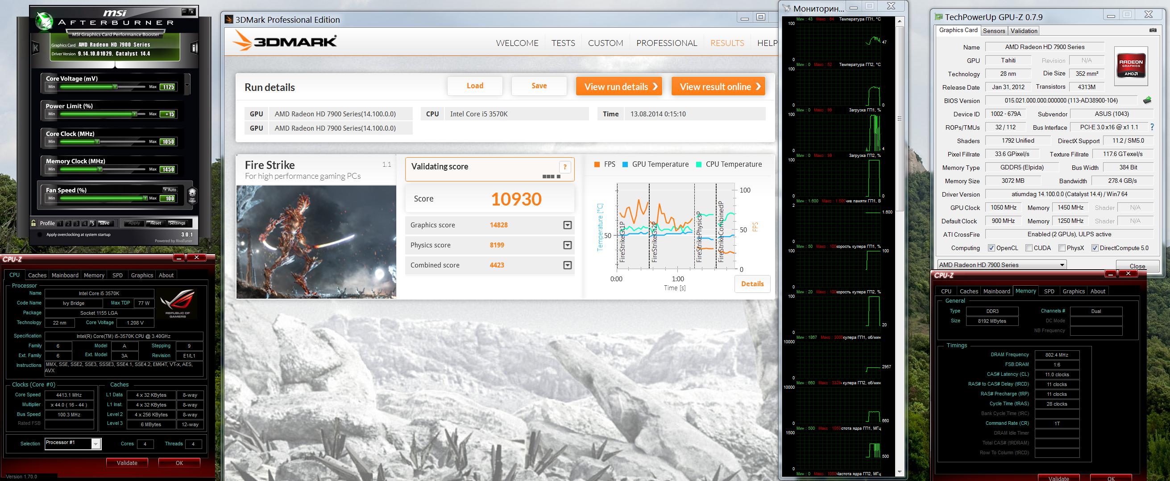This screenshot has width=1170, height=481.
Task: Click the monitoring window's scroll up arrow
Action: pos(899,21)
